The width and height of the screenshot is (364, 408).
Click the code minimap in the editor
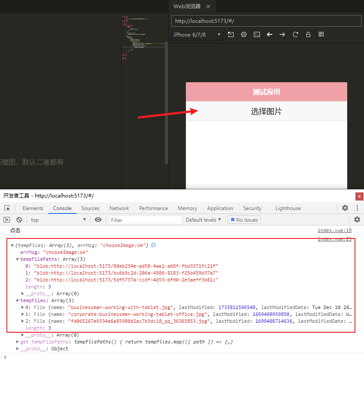point(143,38)
